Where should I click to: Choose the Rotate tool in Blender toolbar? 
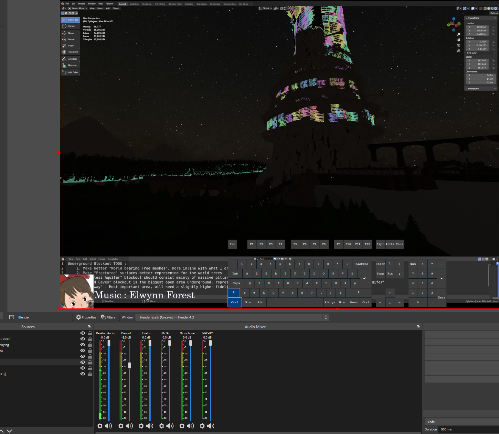pos(70,39)
